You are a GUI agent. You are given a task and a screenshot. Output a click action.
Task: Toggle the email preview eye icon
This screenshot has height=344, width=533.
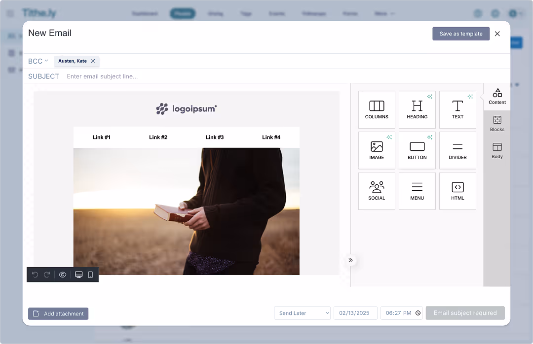pyautogui.click(x=62, y=275)
